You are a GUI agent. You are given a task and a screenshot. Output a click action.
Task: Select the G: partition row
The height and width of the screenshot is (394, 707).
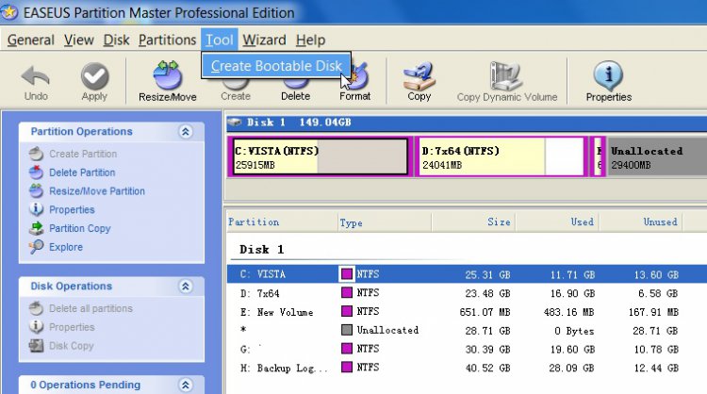(x=467, y=349)
